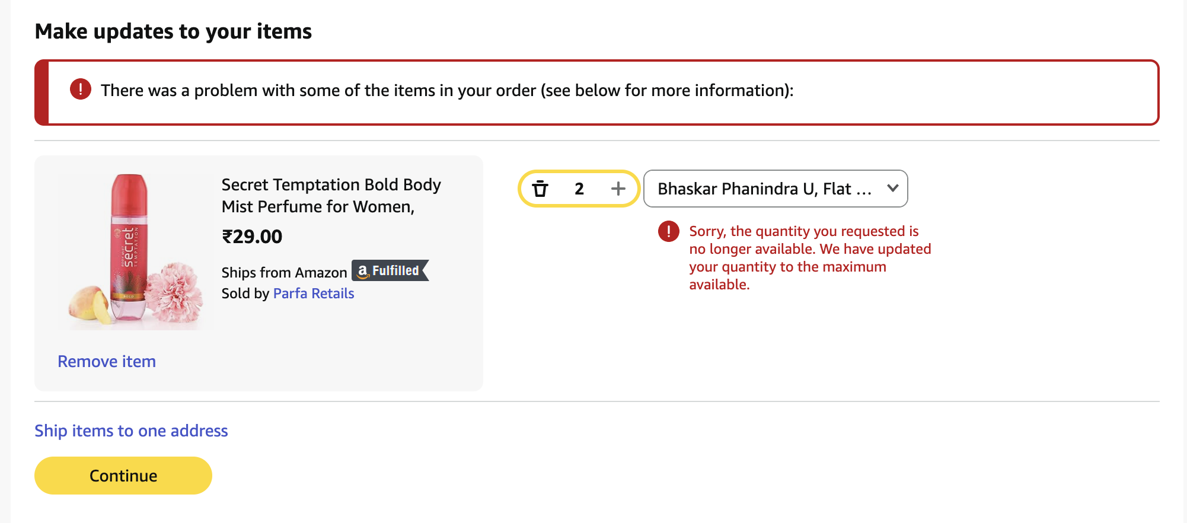Click the Amazon Fulfilled badge
Image resolution: width=1187 pixels, height=523 pixels.
coord(390,271)
